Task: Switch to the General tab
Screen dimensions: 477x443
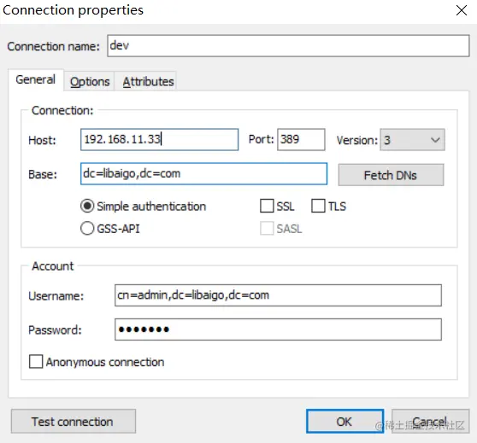Action: [36, 79]
